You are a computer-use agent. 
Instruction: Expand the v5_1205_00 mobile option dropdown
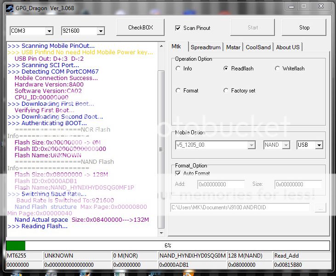[x=251, y=145]
